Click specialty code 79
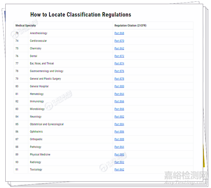This screenshot has height=188, width=211. coord(17,79)
